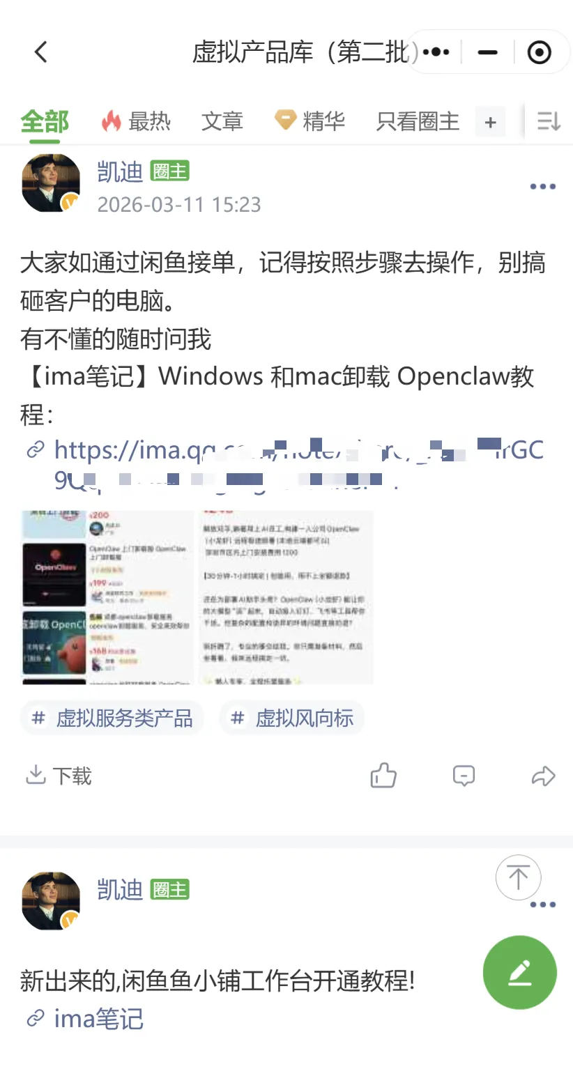Tap the green compose pencil button

tap(519, 972)
